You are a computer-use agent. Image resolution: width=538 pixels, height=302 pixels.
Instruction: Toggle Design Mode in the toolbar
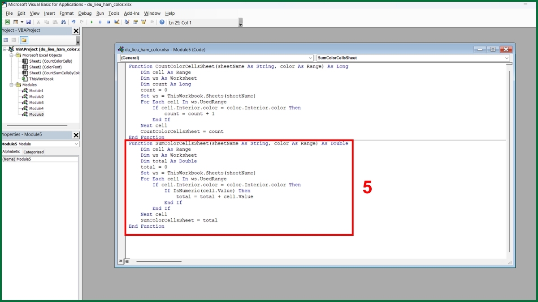(x=117, y=22)
